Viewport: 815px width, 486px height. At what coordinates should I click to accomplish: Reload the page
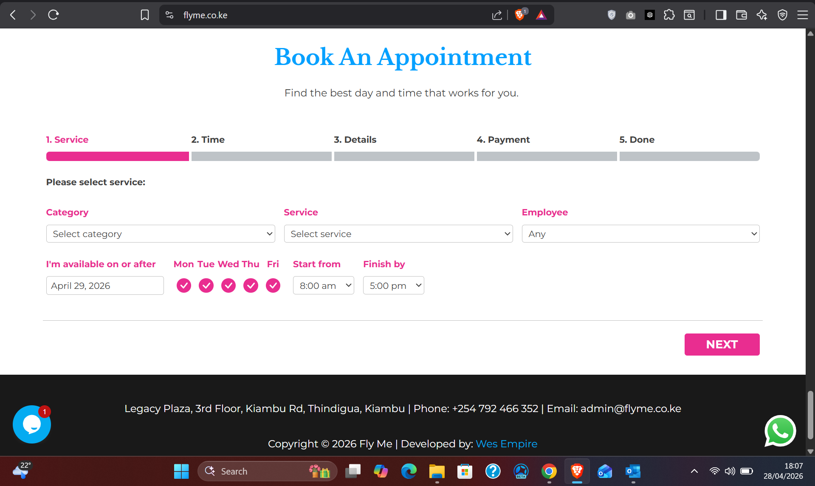[54, 15]
